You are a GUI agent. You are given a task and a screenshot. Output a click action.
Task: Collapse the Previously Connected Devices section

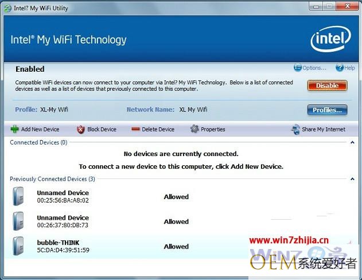[352, 179]
